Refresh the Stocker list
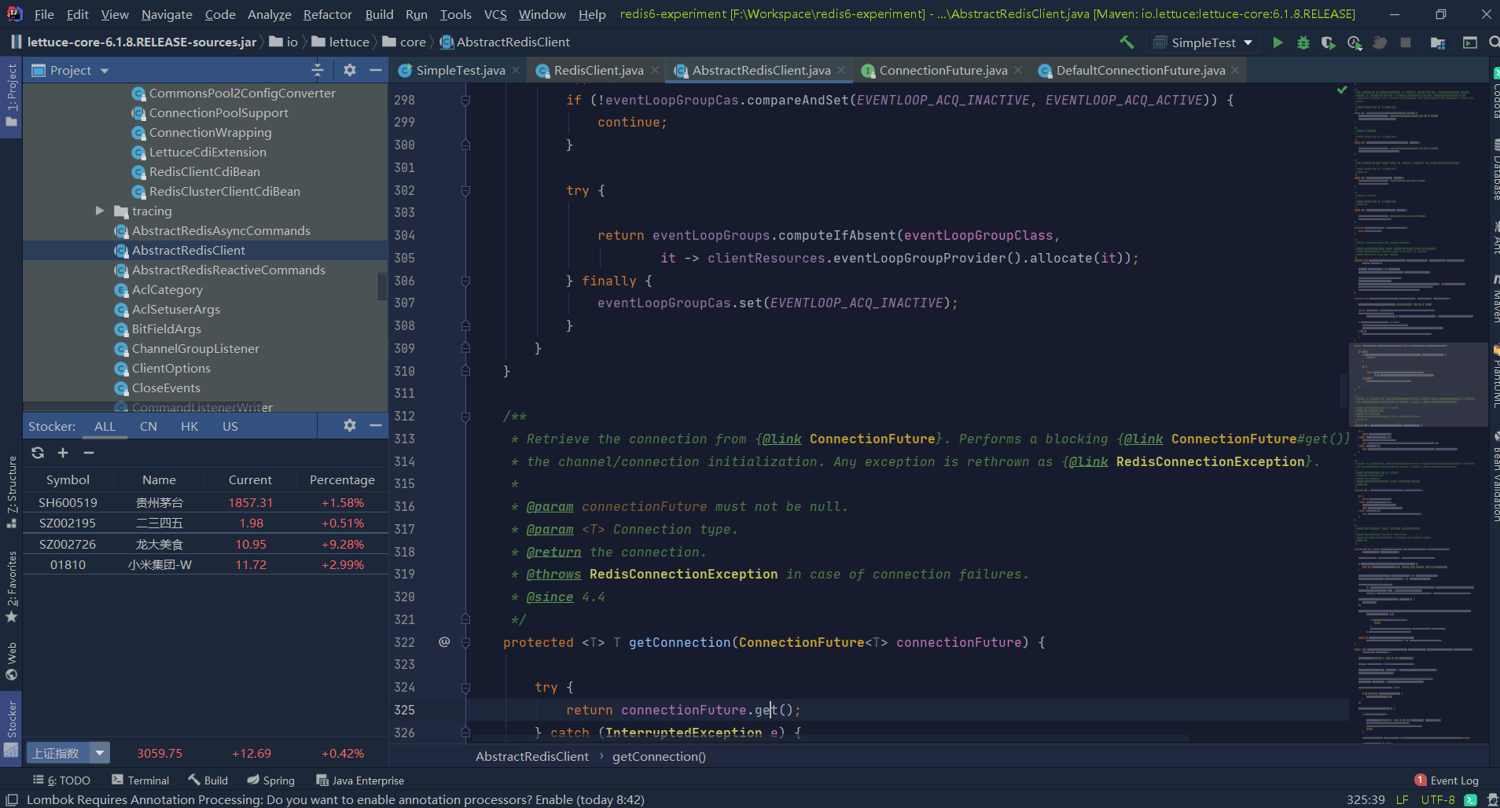This screenshot has width=1500, height=808. tap(38, 453)
